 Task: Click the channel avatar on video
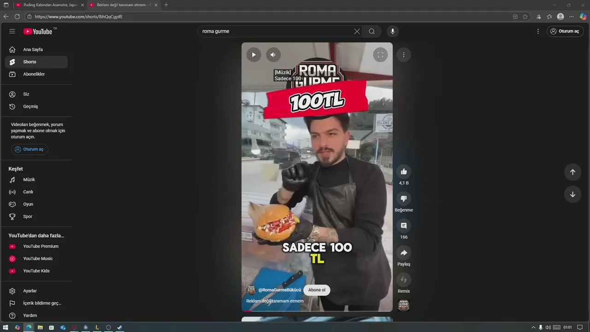pos(251,290)
